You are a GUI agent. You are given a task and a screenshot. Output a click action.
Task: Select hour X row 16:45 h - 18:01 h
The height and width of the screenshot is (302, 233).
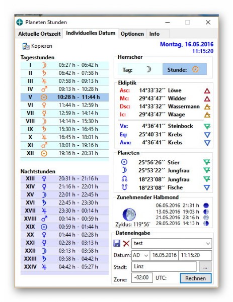coord(64,137)
